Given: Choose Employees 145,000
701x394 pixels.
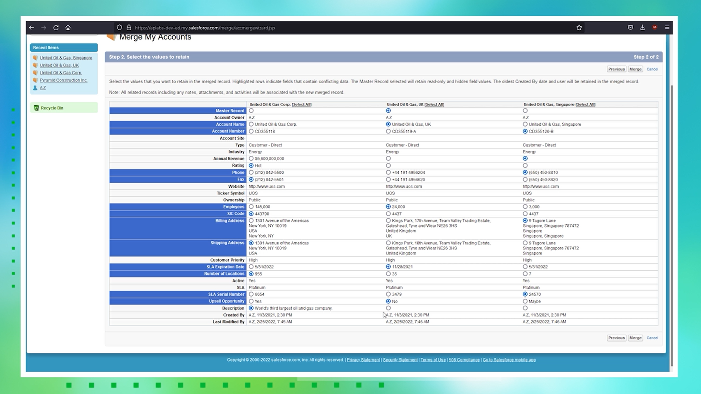Looking at the screenshot, I should coord(251,207).
